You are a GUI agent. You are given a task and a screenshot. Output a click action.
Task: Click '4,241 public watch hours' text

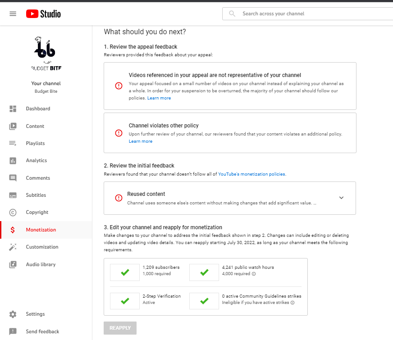click(x=248, y=267)
